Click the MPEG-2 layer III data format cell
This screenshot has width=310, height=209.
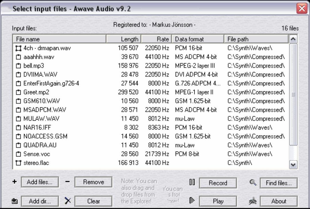click(195, 66)
